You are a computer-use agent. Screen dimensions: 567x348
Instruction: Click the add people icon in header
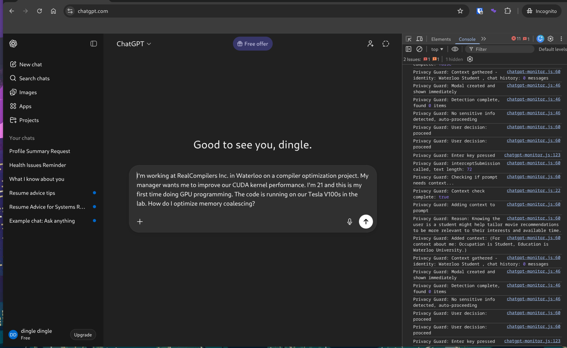click(370, 44)
